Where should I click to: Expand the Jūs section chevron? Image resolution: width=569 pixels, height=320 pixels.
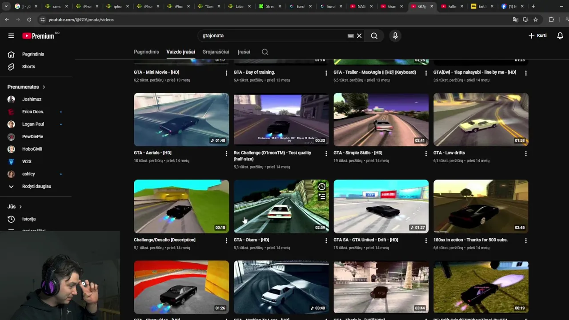click(x=20, y=207)
